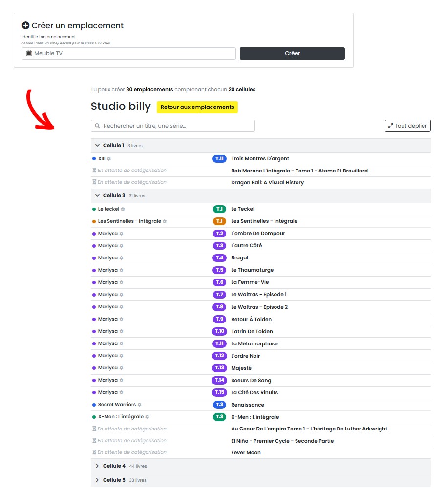Open gear settings for X-Men : L'intégrale series
Viewport: 445px width, 493px height.
(147, 417)
